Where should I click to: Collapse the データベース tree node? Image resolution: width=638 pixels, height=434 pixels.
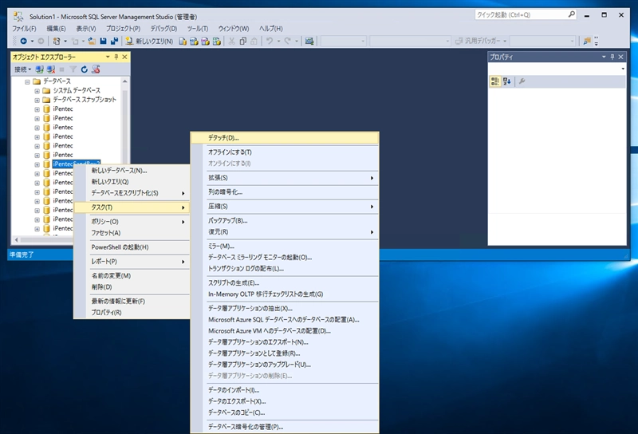[27, 81]
